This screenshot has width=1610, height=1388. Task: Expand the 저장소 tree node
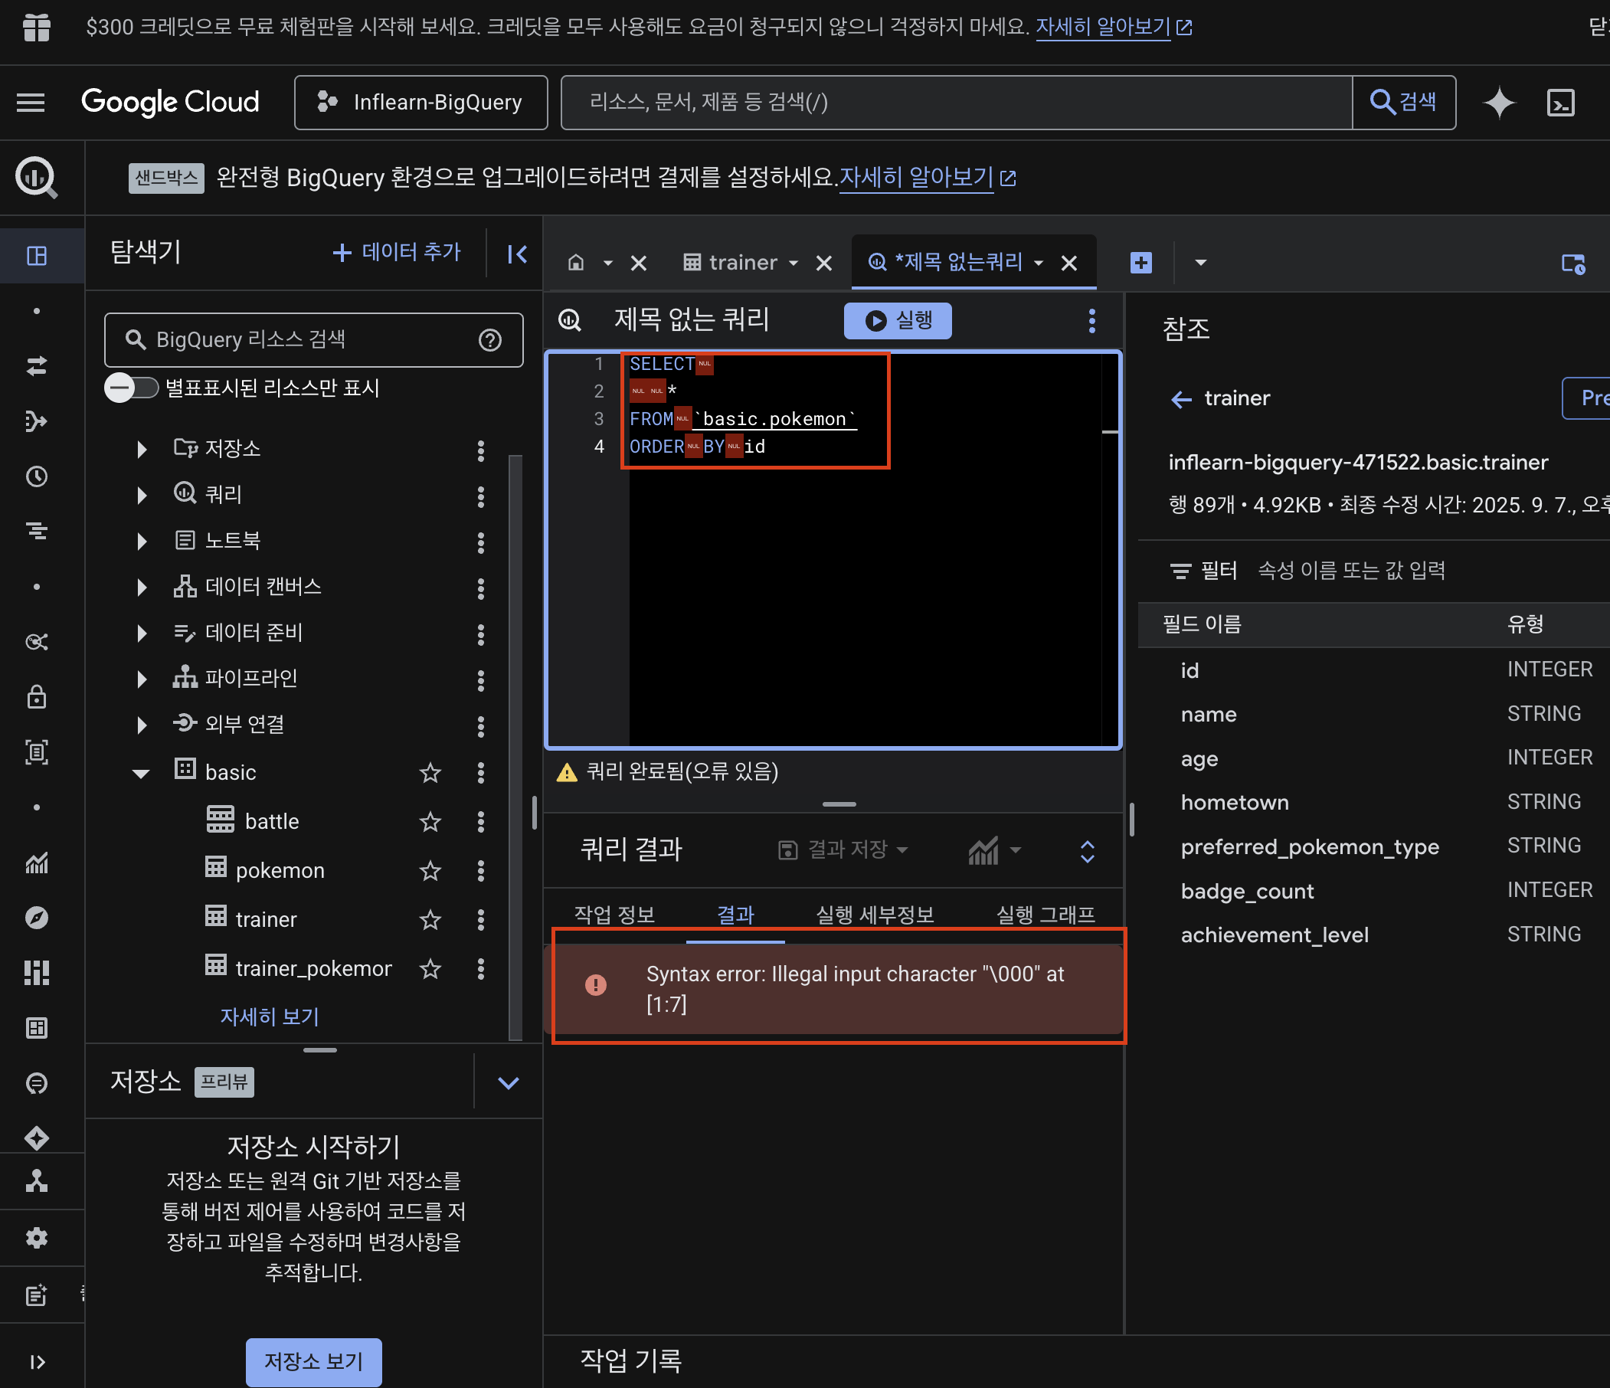click(142, 449)
